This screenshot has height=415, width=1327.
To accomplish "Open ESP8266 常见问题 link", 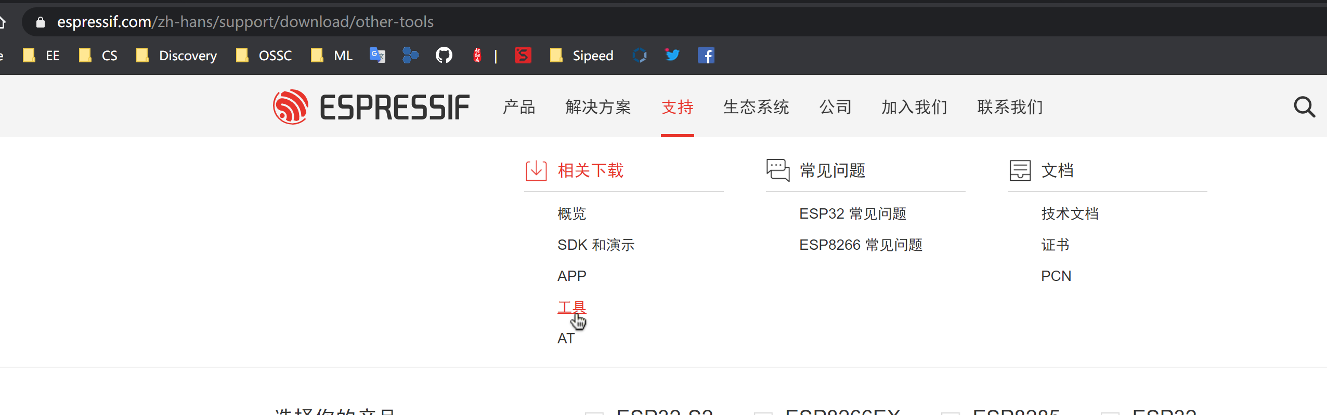I will [861, 245].
